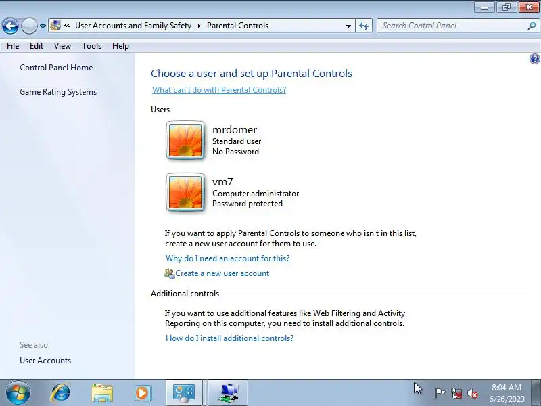This screenshot has width=541, height=406.
Task: Expand arrow after User Accounts and Family Safety
Action: pos(199,26)
